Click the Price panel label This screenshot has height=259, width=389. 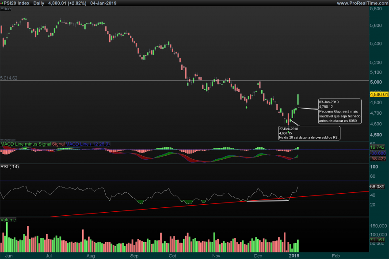[6, 9]
